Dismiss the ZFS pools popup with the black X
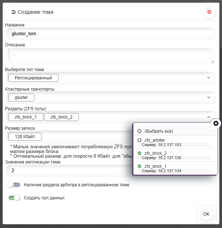Viewport: 222px width, 228px height. [x=216, y=123]
